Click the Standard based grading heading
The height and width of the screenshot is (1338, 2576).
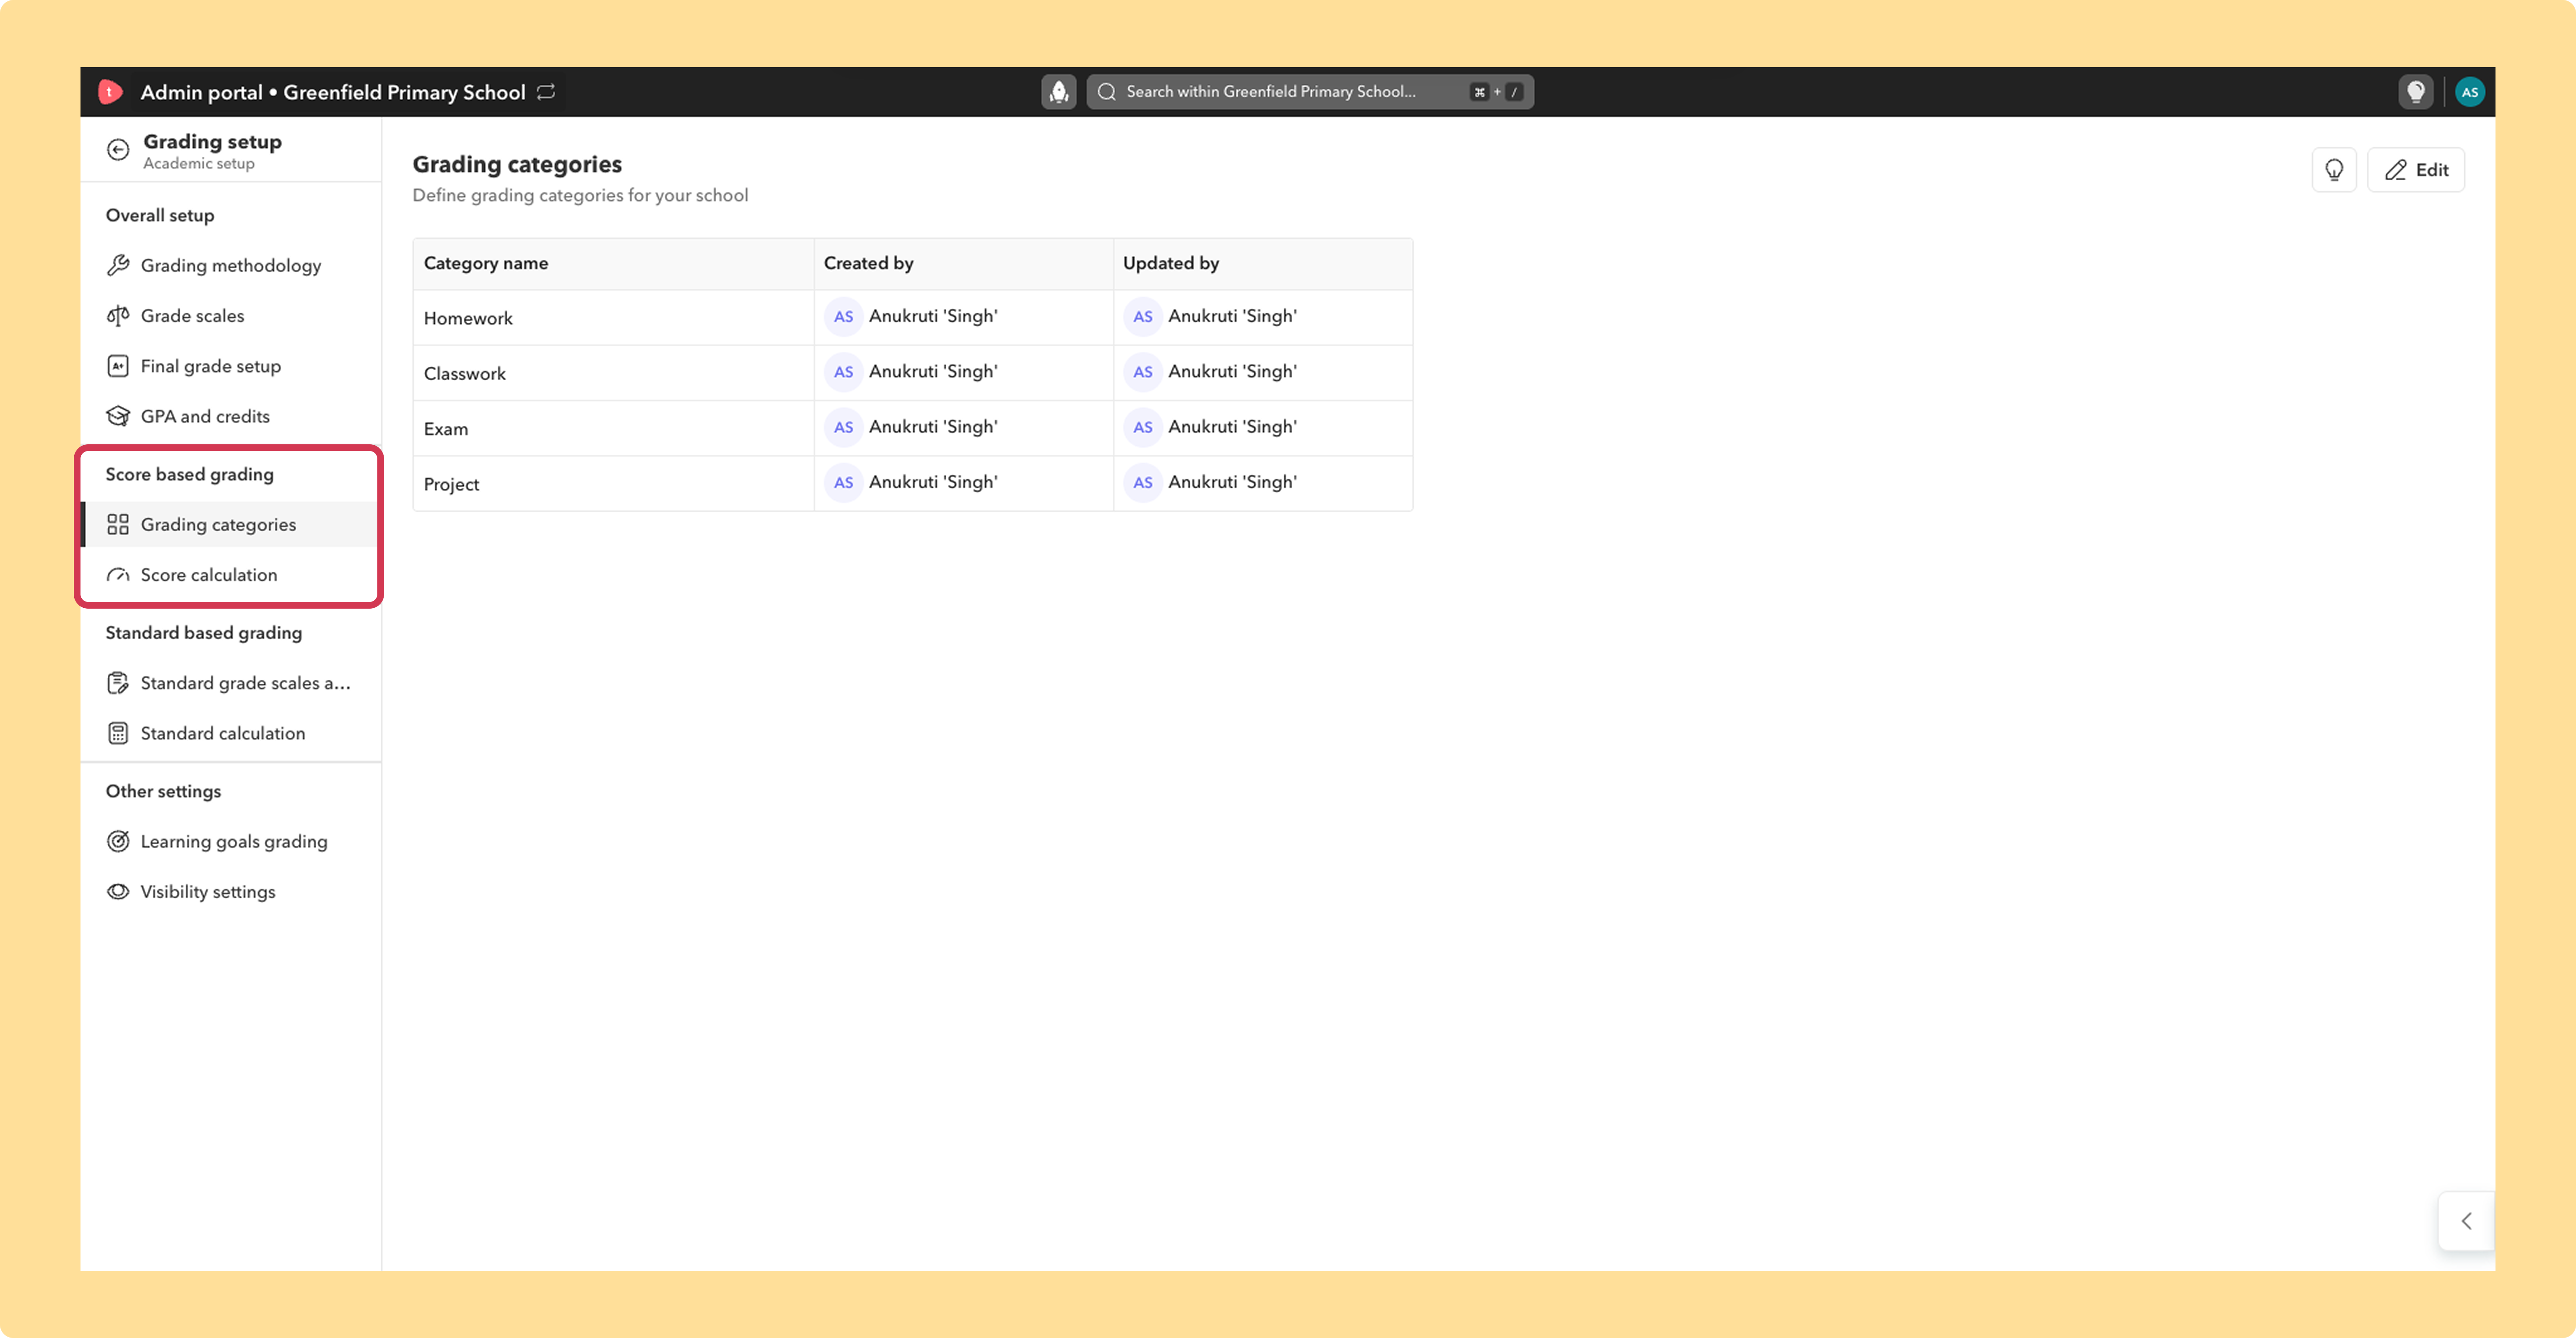[x=204, y=633]
